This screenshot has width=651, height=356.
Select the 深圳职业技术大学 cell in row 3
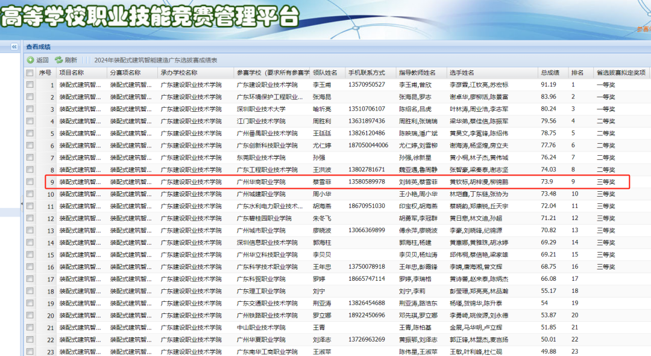point(261,109)
